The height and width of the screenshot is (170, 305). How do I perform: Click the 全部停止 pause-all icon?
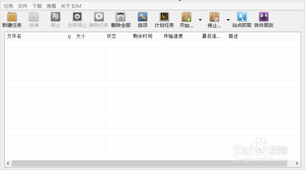[x=77, y=17]
